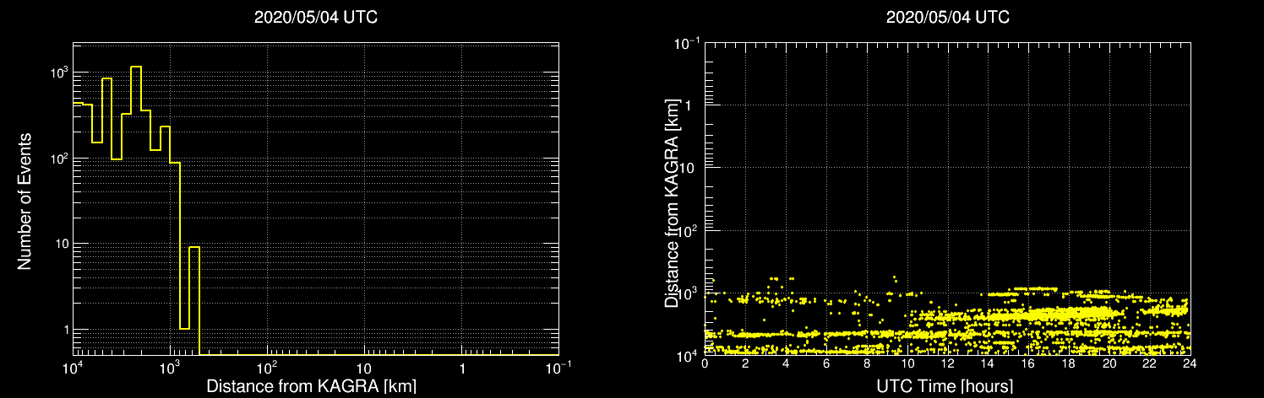The width and height of the screenshot is (1264, 398).
Task: Click the 6 tick label on time axis
Action: (825, 364)
